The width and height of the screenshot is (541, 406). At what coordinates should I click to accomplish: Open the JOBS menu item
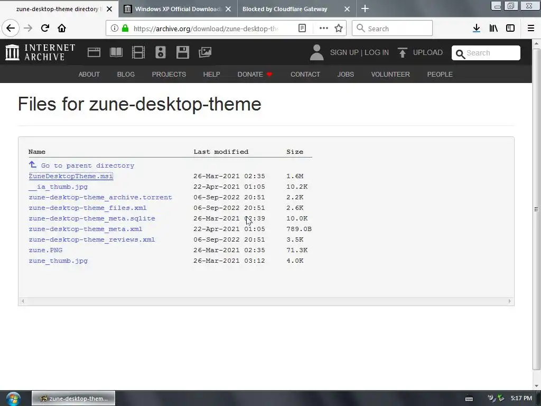346,74
